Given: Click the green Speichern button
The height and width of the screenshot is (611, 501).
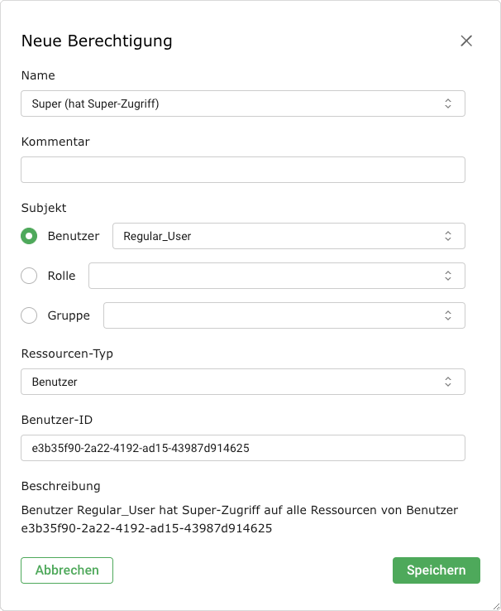Looking at the screenshot, I should (436, 570).
